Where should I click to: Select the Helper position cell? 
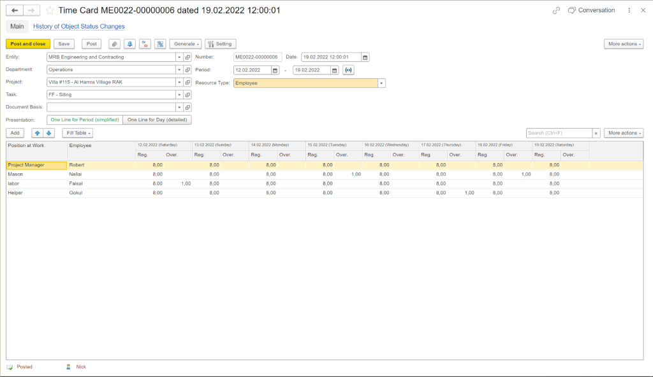pyautogui.click(x=36, y=193)
